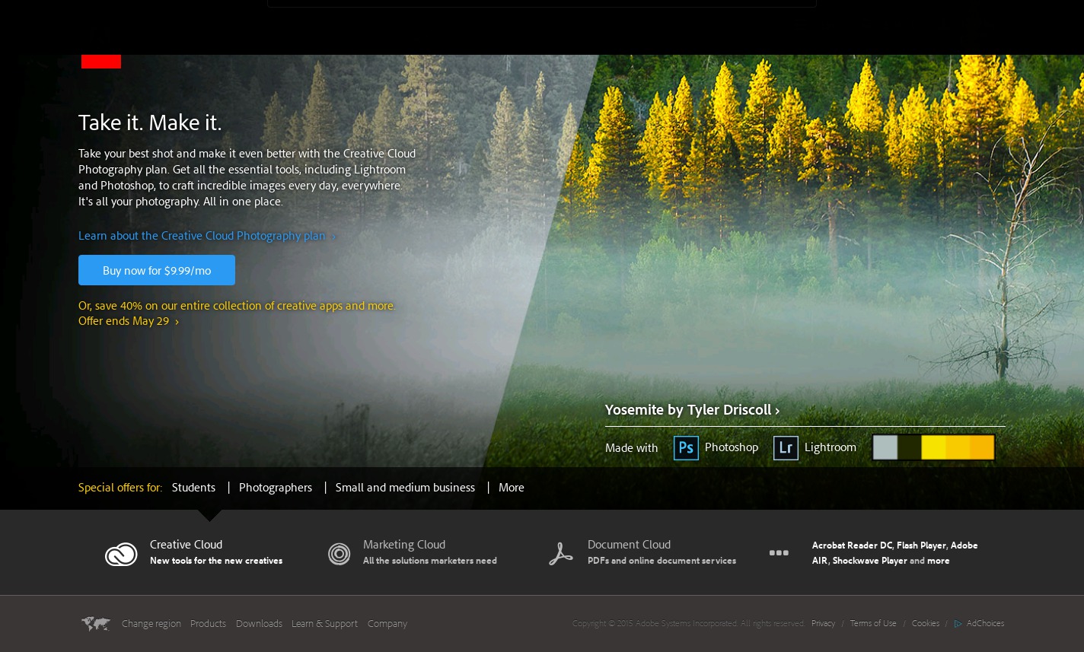Screen dimensions: 1084x652
Task: Open Yosemite by Tyler Driscoll link
Action: (x=692, y=410)
